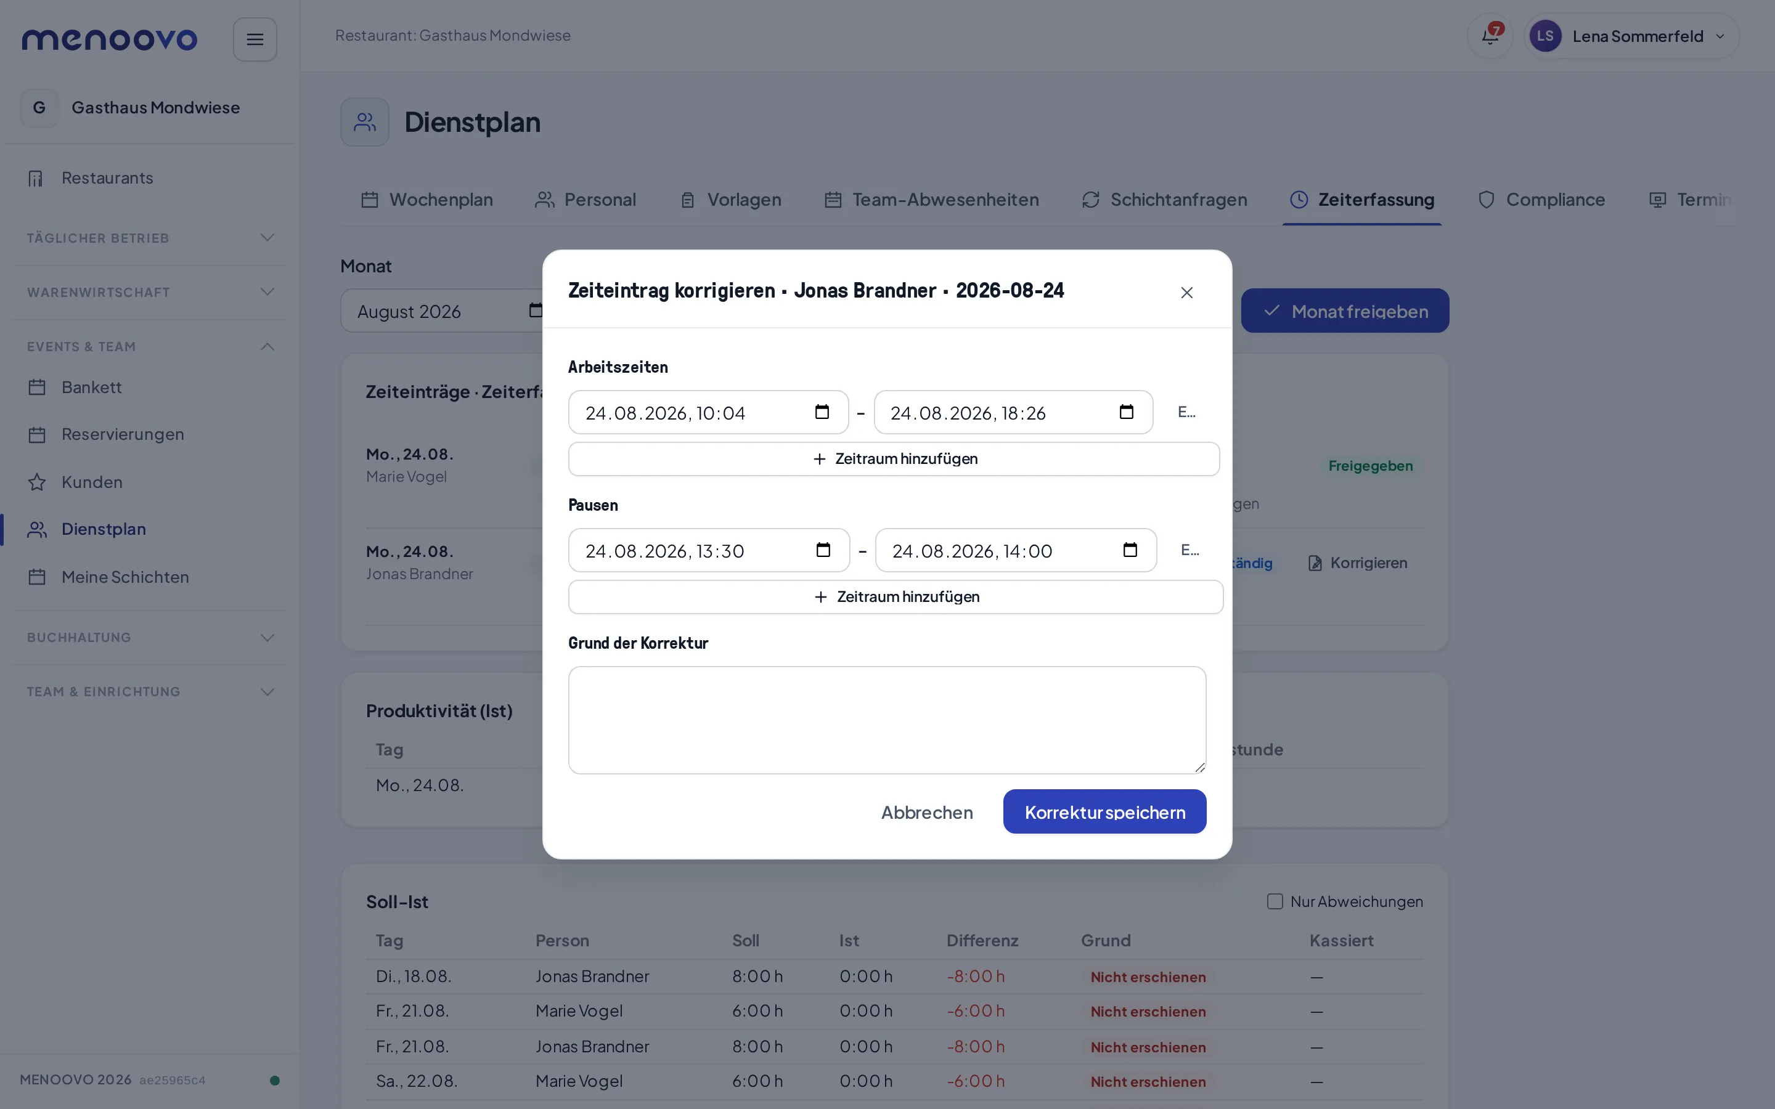Image resolution: width=1775 pixels, height=1109 pixels.
Task: Switch to the Compliance tab
Action: (1541, 200)
